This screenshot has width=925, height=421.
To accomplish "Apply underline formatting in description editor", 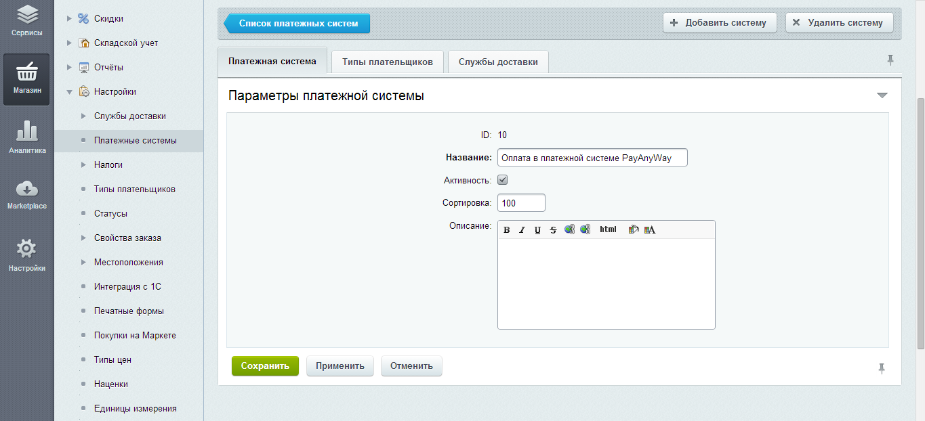I will pos(537,230).
